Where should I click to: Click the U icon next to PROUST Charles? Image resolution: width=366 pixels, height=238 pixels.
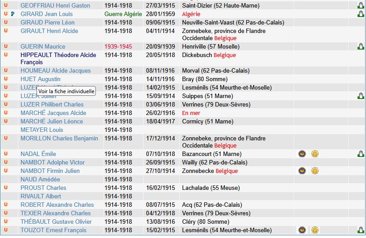pyautogui.click(x=6, y=188)
